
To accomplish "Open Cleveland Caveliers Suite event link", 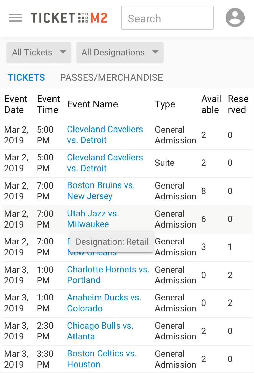I will pos(105,163).
